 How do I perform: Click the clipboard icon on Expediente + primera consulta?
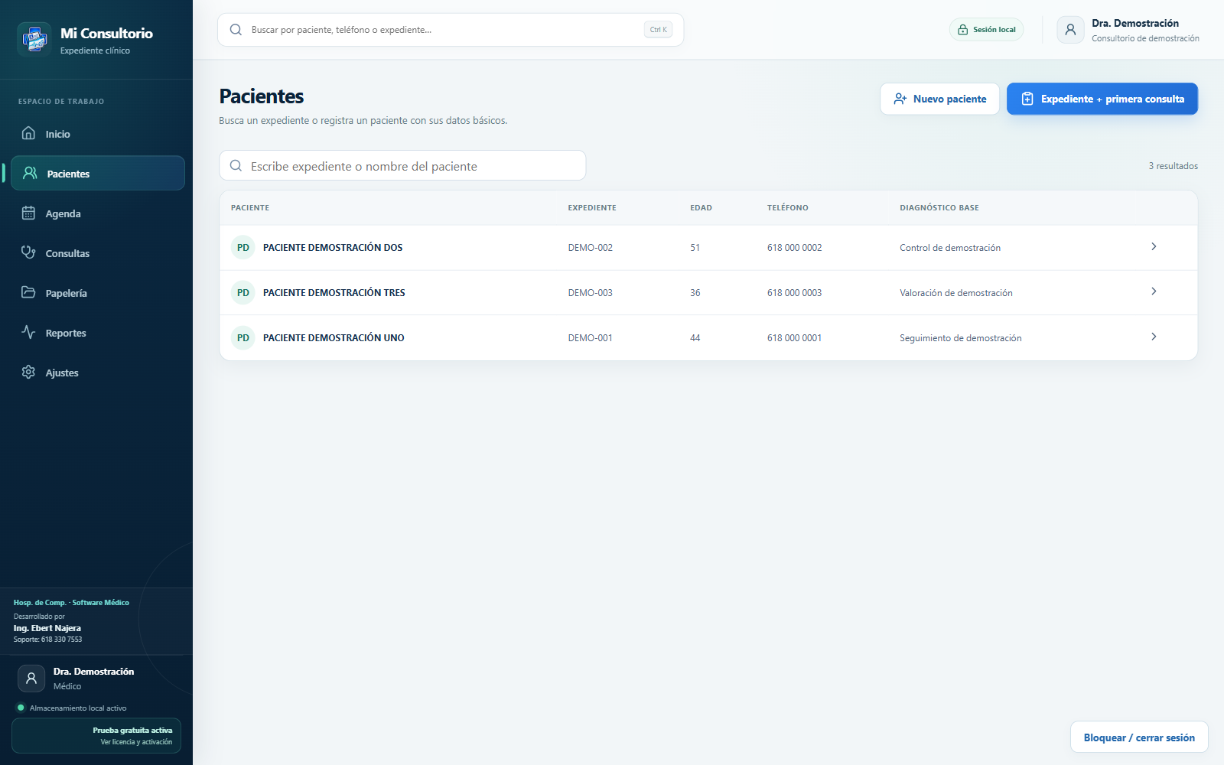(1027, 99)
